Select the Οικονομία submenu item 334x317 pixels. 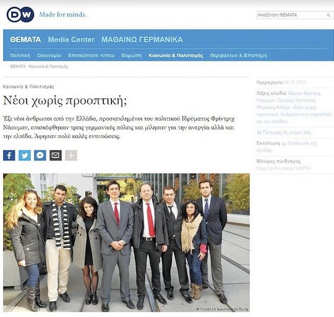pyautogui.click(x=49, y=56)
